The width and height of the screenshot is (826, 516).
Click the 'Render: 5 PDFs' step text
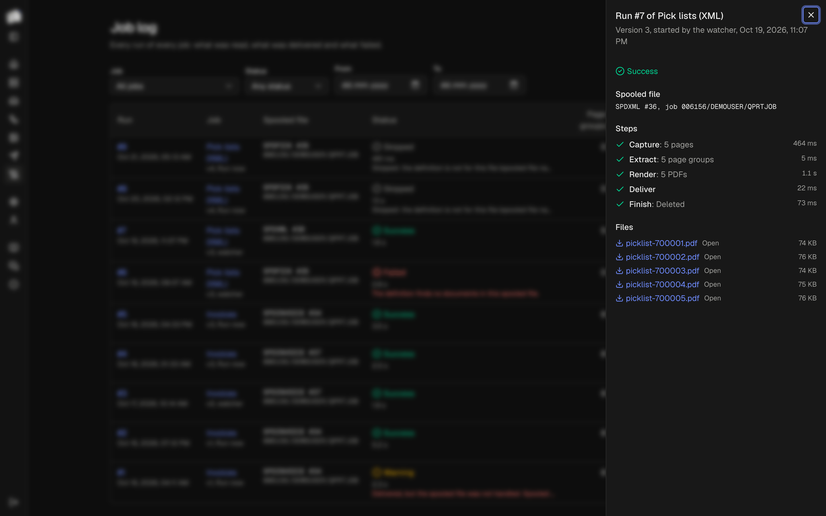click(658, 174)
